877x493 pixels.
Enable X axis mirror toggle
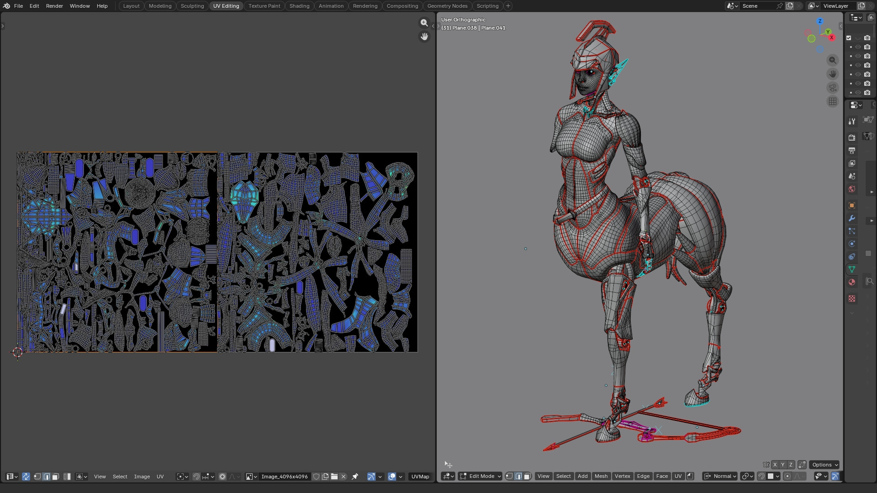[775, 465]
